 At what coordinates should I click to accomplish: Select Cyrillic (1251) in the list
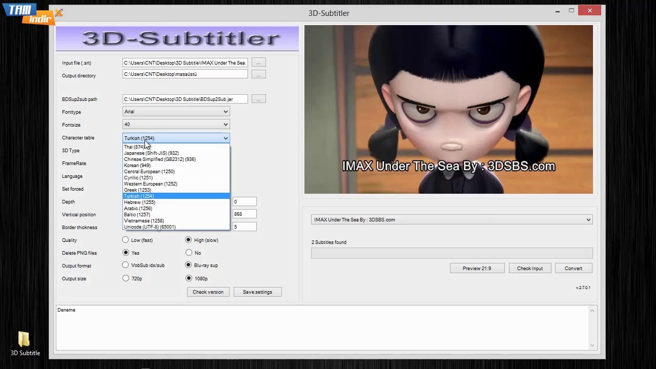[x=176, y=178]
